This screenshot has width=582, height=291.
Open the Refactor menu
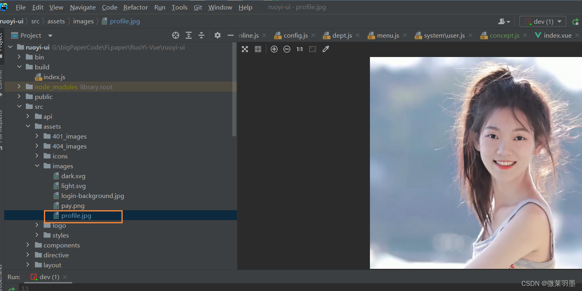pos(136,7)
